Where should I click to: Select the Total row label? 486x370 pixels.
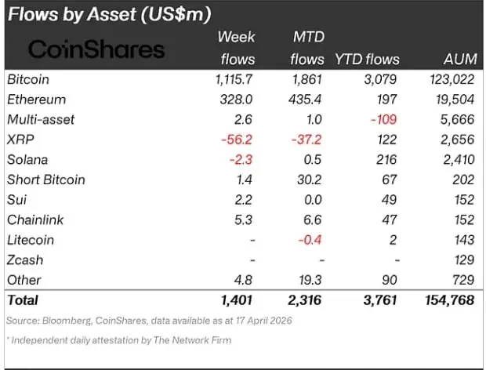[22, 300]
